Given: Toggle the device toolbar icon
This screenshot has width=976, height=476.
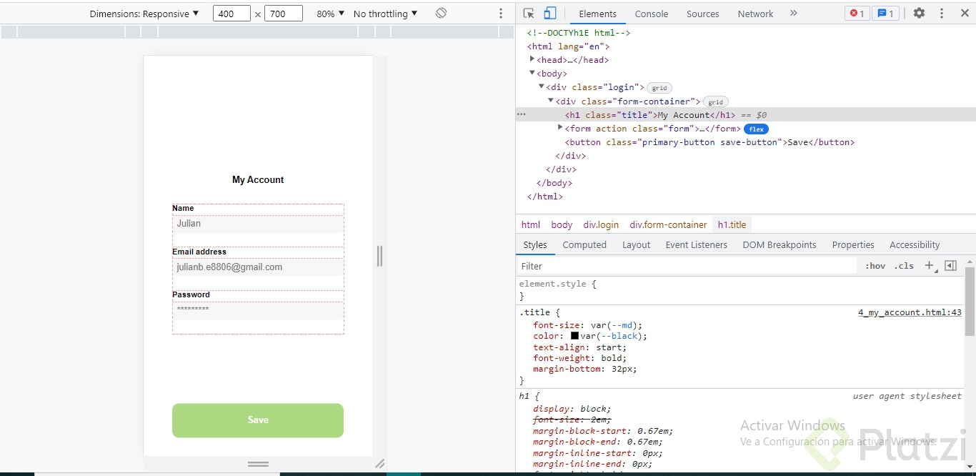Looking at the screenshot, I should [549, 14].
